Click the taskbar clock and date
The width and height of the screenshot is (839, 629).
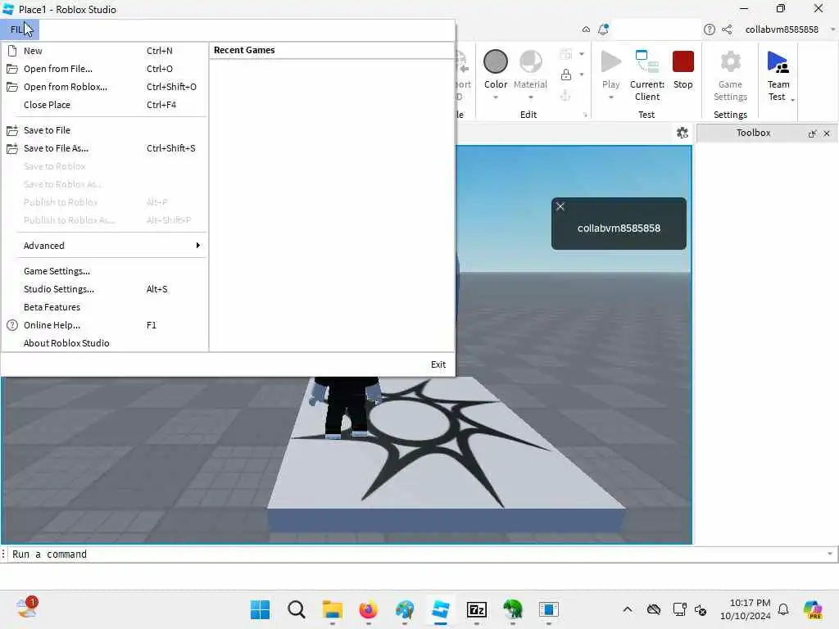[745, 609]
